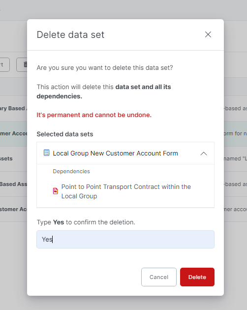The width and height of the screenshot is (247, 310).
Task: Click the "named" description text on right
Action: 235,158
